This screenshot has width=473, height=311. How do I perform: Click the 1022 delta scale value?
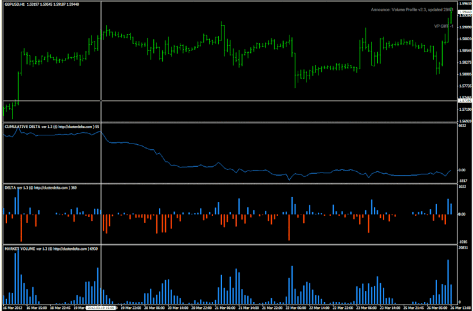(x=462, y=187)
